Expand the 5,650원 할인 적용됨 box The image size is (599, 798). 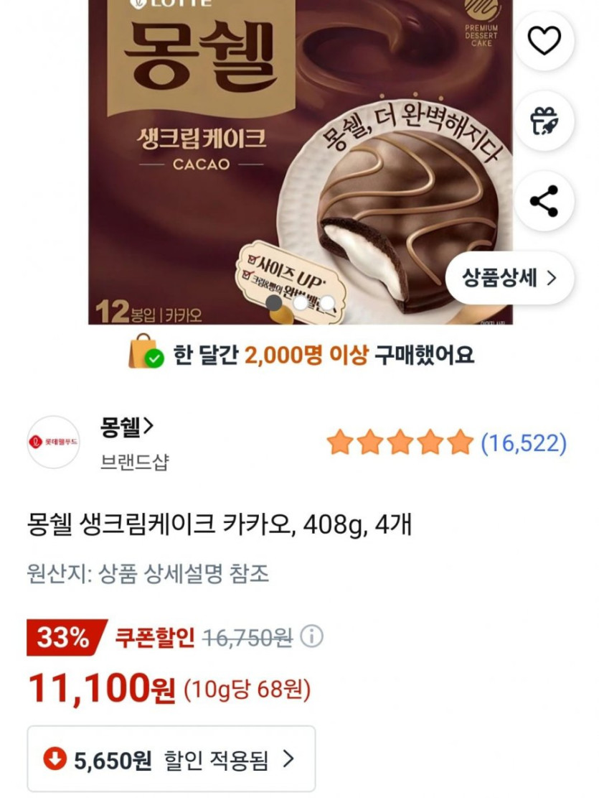pos(171,758)
